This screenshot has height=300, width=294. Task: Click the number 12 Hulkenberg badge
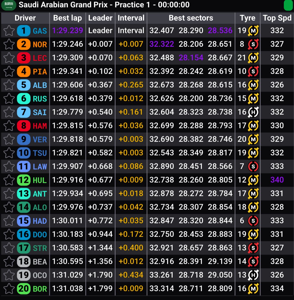tap(24, 180)
